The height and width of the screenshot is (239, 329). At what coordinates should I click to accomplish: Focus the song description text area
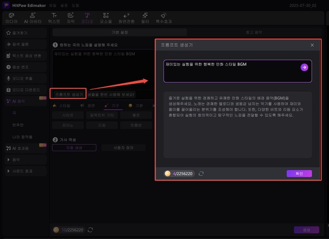click(103, 70)
